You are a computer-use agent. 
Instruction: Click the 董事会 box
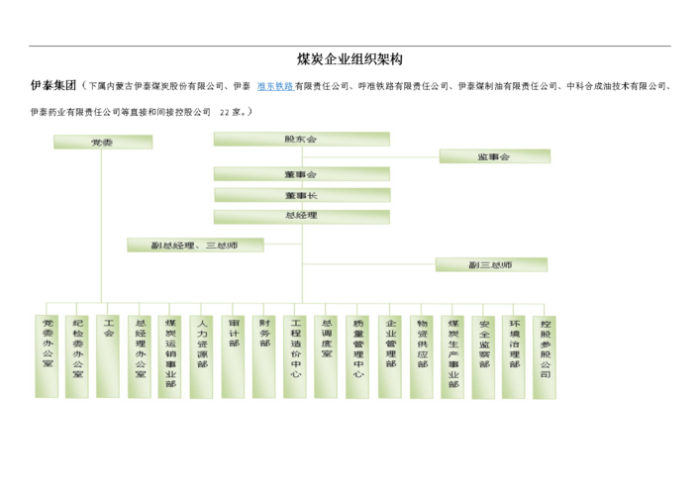[x=301, y=174]
